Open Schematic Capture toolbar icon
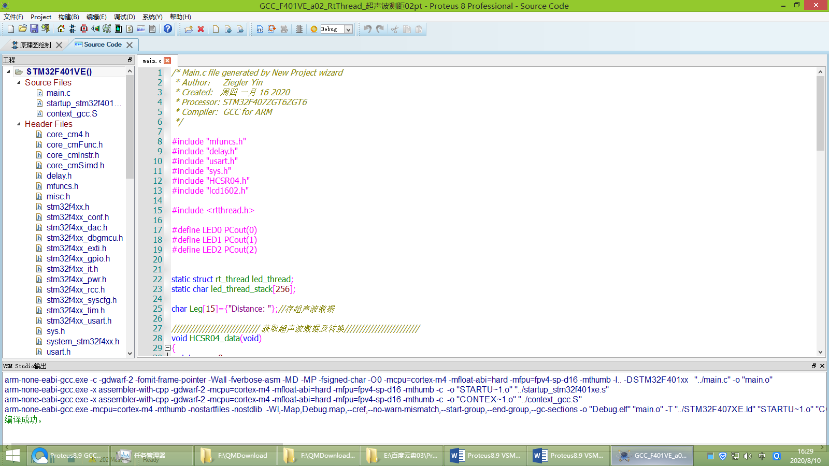The width and height of the screenshot is (829, 466). coord(73,29)
